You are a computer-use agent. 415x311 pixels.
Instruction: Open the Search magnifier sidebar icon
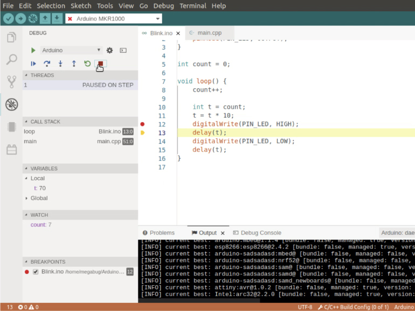(x=12, y=59)
